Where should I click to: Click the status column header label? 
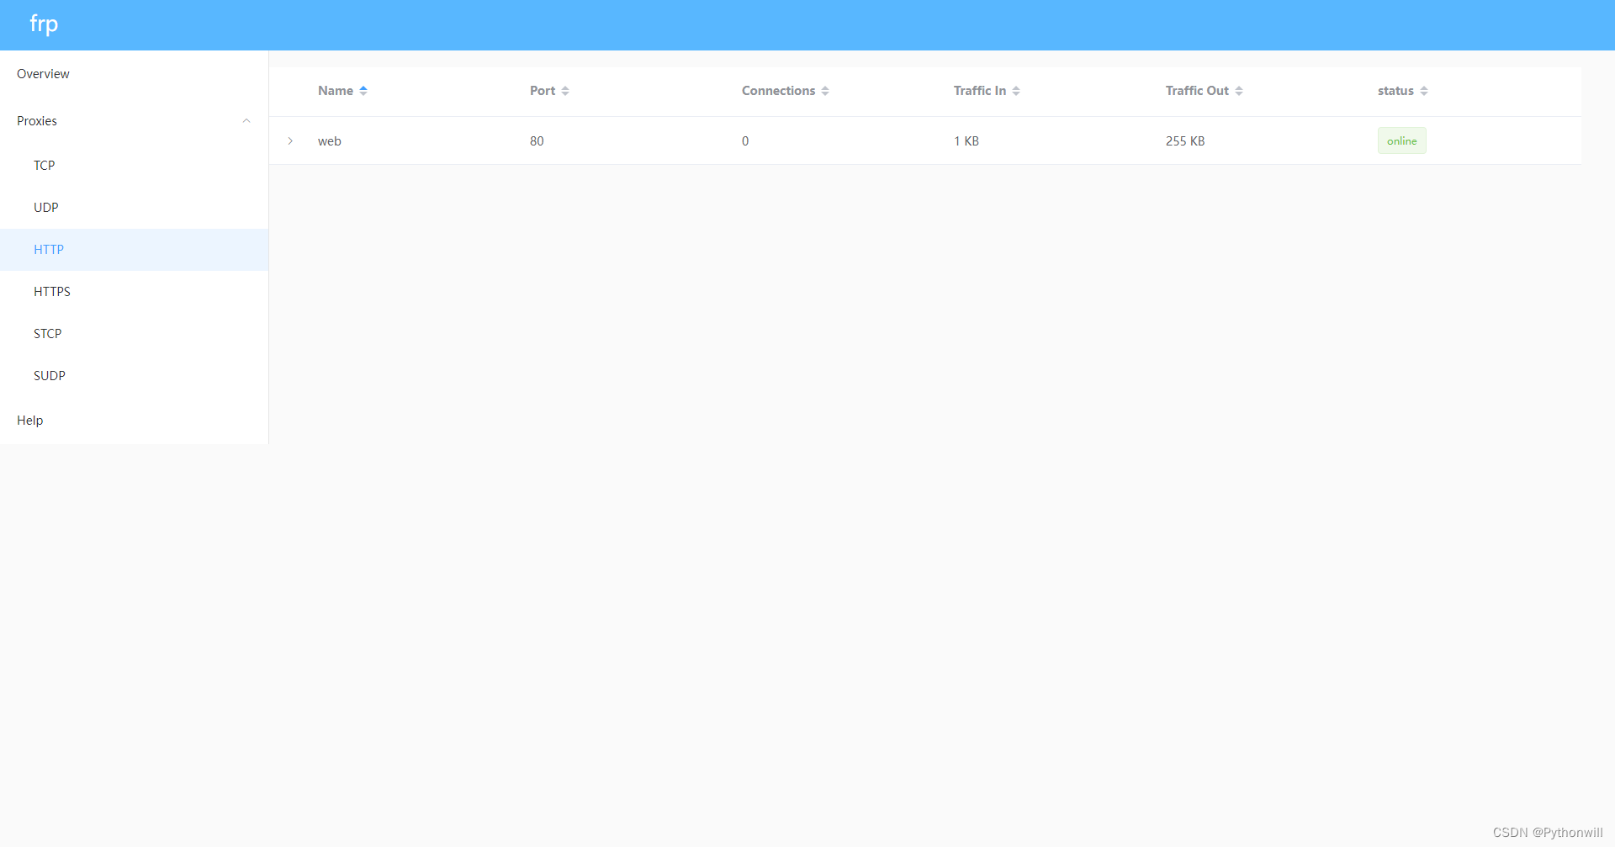1395,91
